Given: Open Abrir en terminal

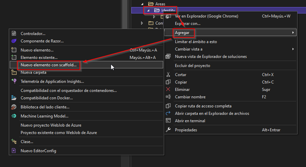Looking at the screenshot, I should coord(190,121).
